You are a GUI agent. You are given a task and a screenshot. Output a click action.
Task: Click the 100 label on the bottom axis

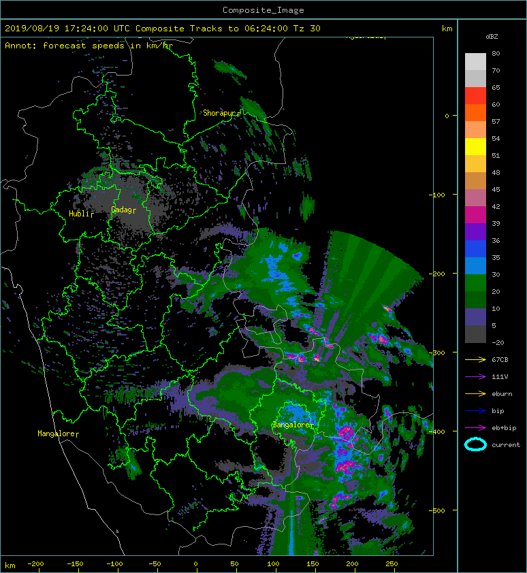(273, 564)
